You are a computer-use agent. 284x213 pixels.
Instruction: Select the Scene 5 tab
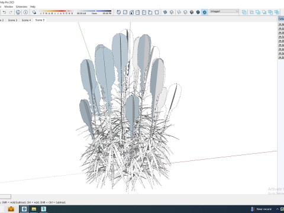40,20
